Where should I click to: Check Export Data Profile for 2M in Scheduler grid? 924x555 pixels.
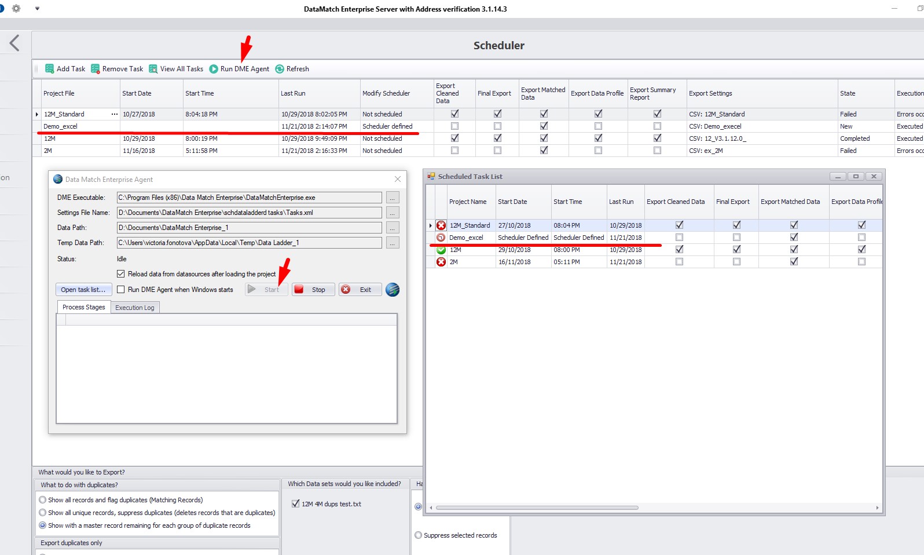coord(599,151)
